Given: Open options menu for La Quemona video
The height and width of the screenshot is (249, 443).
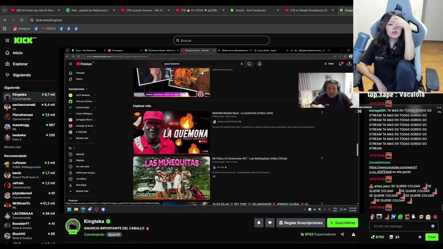Looking at the screenshot, I should coord(322,113).
